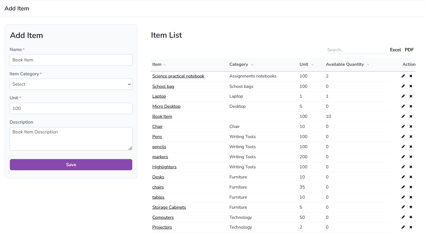Delete the School bag item row

pyautogui.click(x=411, y=86)
